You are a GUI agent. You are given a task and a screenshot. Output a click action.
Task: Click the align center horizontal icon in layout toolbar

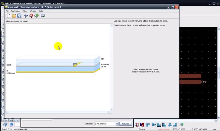(x=154, y=124)
